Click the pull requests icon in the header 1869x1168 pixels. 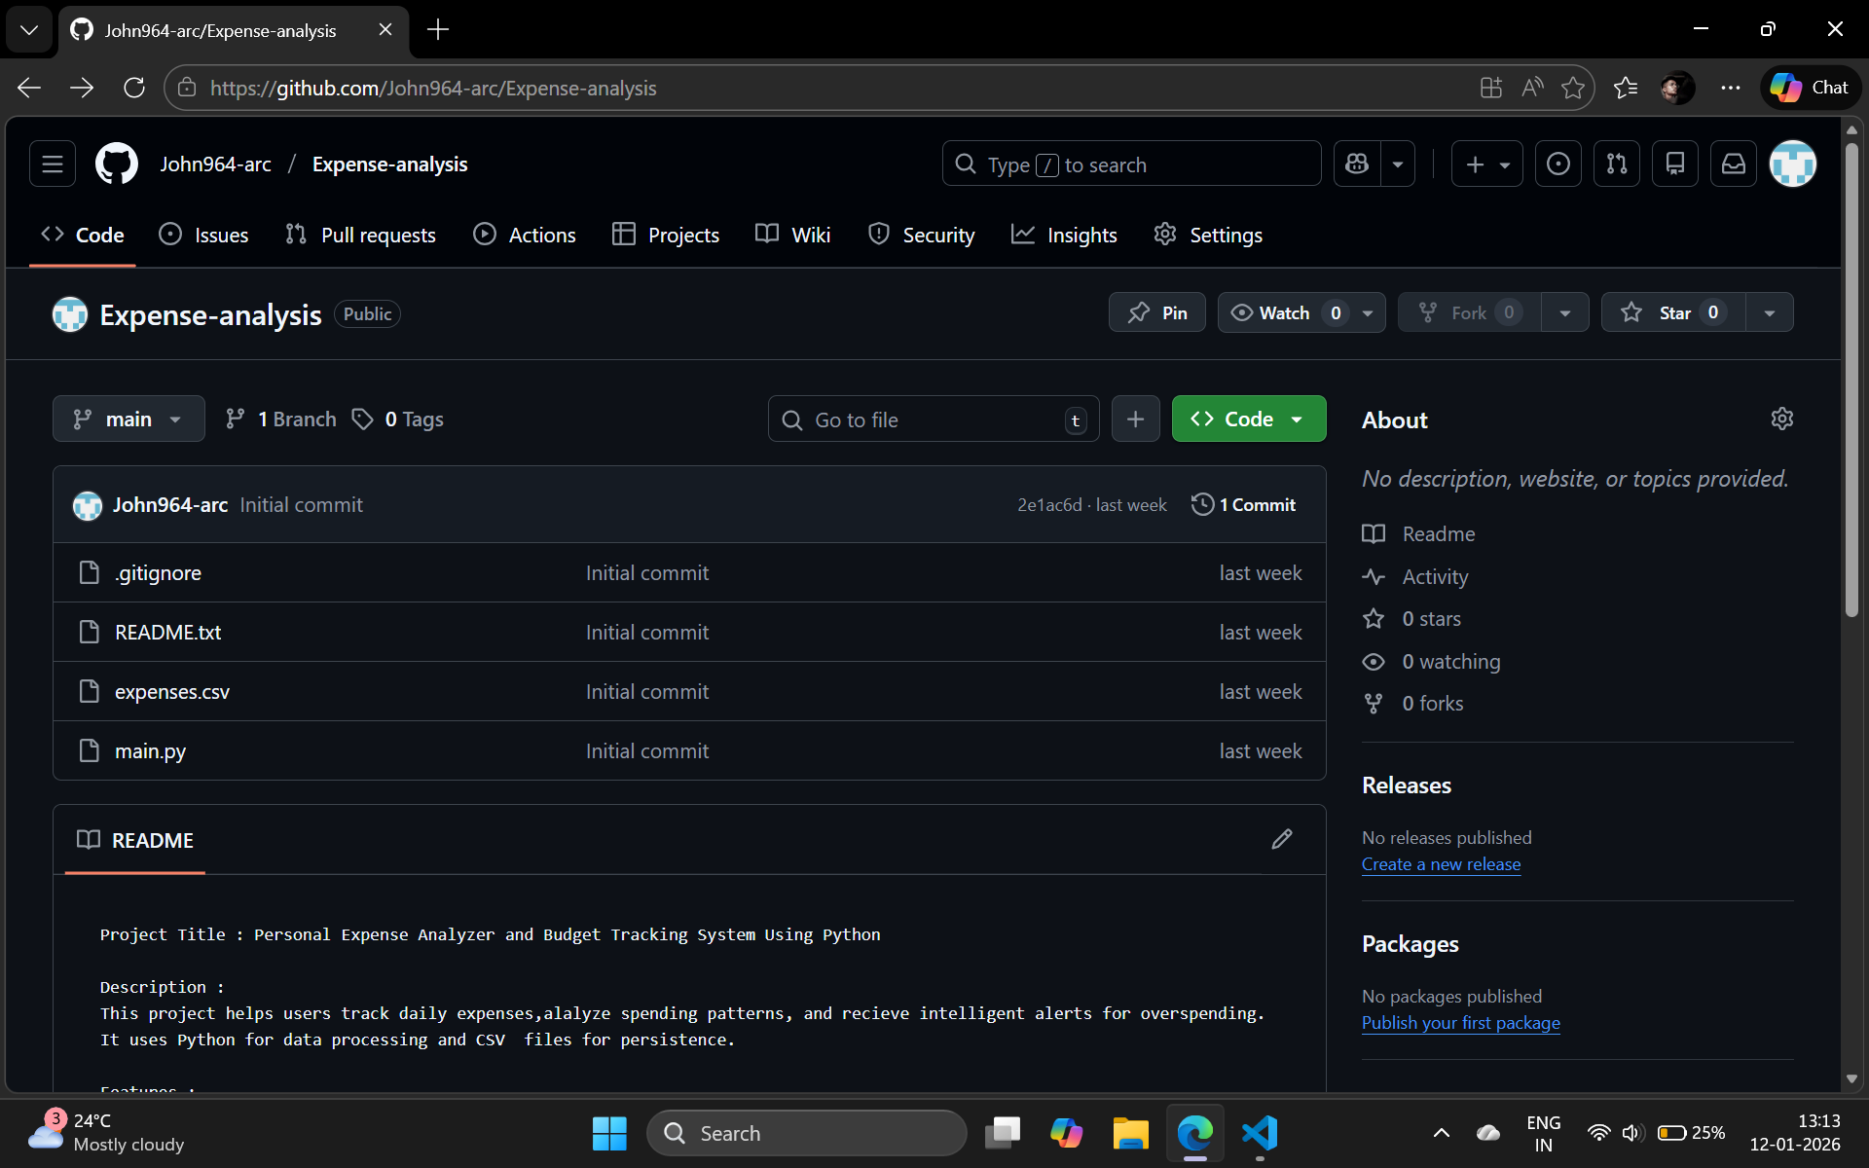[x=1617, y=164]
